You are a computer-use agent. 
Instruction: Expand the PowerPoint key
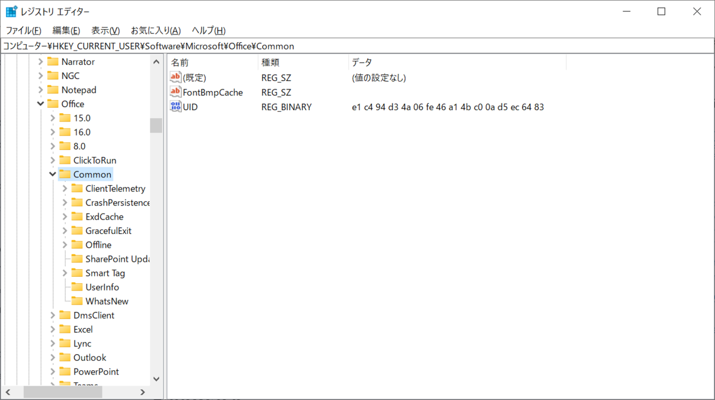(52, 371)
